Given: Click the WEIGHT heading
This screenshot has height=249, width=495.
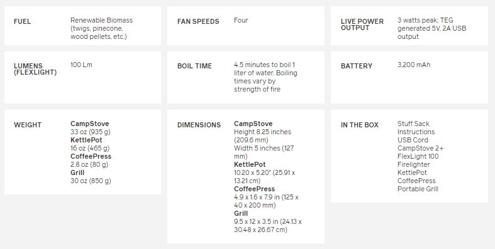Looking at the screenshot, I should tap(28, 125).
